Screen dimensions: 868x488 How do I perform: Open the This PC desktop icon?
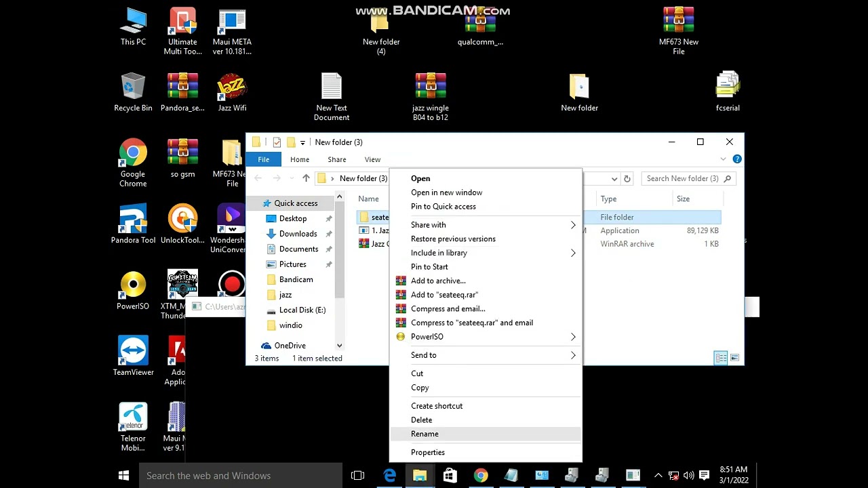click(133, 27)
